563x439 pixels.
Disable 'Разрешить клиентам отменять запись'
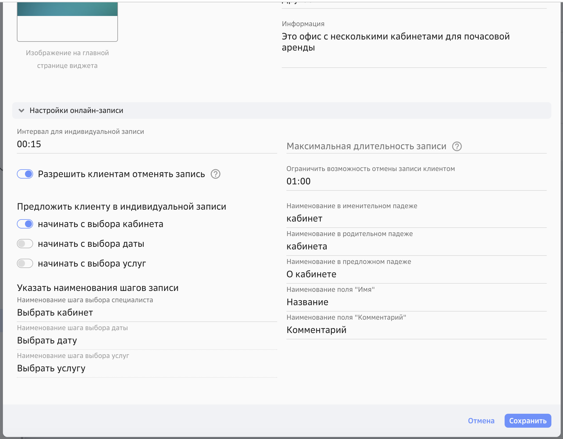point(25,174)
